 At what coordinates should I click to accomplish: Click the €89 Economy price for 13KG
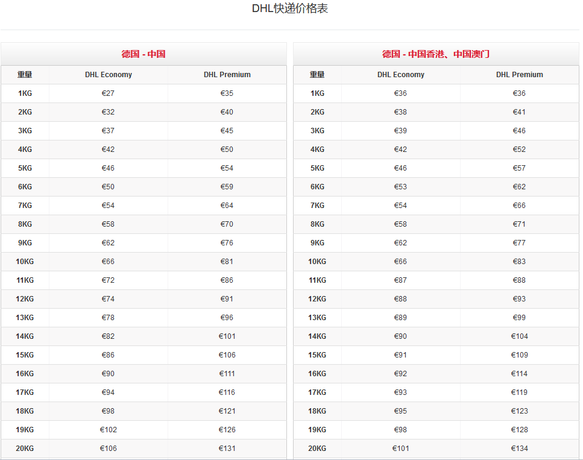tap(400, 318)
